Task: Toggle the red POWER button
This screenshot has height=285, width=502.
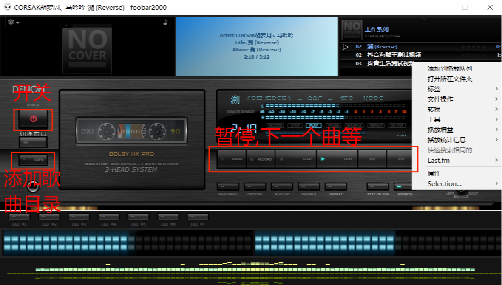Action: click(x=33, y=119)
